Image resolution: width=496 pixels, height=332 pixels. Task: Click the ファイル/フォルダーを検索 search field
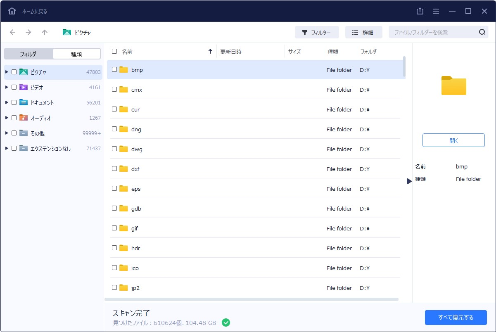[x=434, y=32]
